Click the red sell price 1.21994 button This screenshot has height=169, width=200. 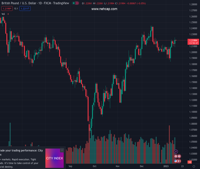6,9
